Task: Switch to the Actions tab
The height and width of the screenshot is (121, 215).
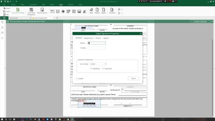Action: pos(98,38)
